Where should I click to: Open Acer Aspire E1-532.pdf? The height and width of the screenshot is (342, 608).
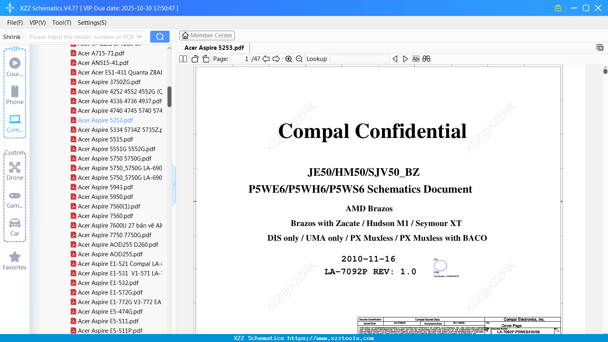click(108, 283)
